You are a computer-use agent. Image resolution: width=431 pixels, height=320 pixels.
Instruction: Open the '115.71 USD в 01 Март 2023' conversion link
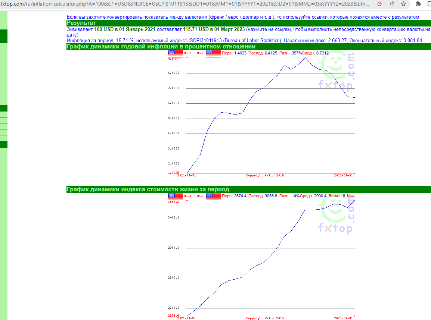[214, 29]
